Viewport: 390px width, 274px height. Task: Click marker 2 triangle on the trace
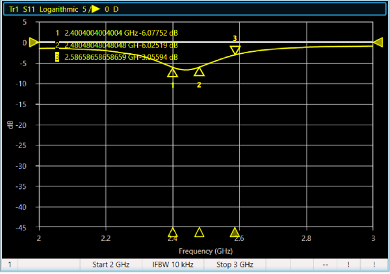pos(199,71)
